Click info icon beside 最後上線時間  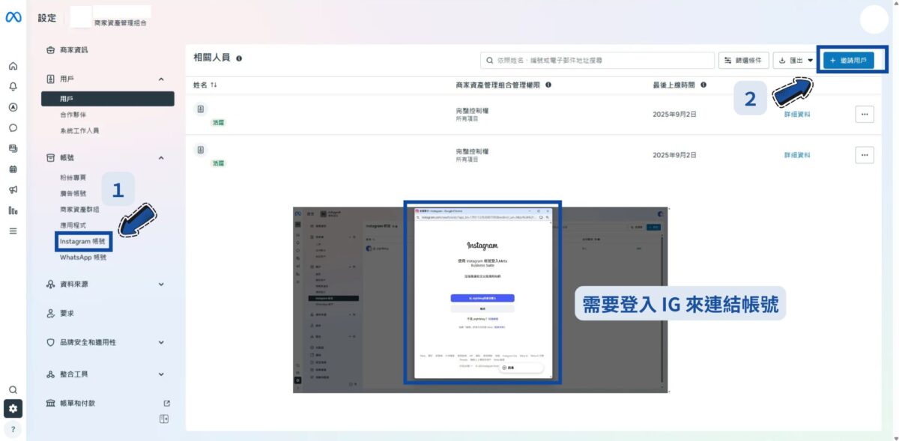pyautogui.click(x=704, y=85)
